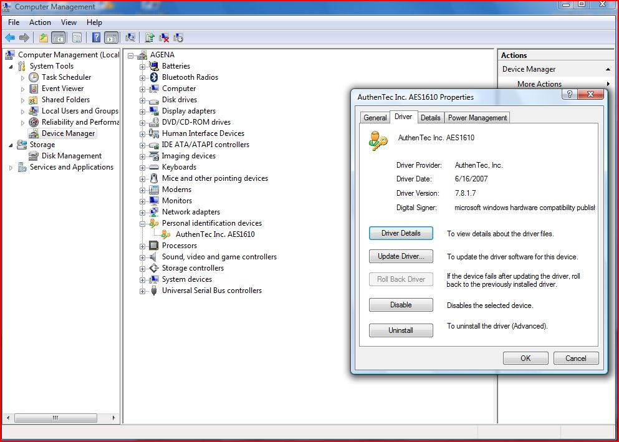Go up one level using the folder toolbar icon
The height and width of the screenshot is (442, 619).
44,38
